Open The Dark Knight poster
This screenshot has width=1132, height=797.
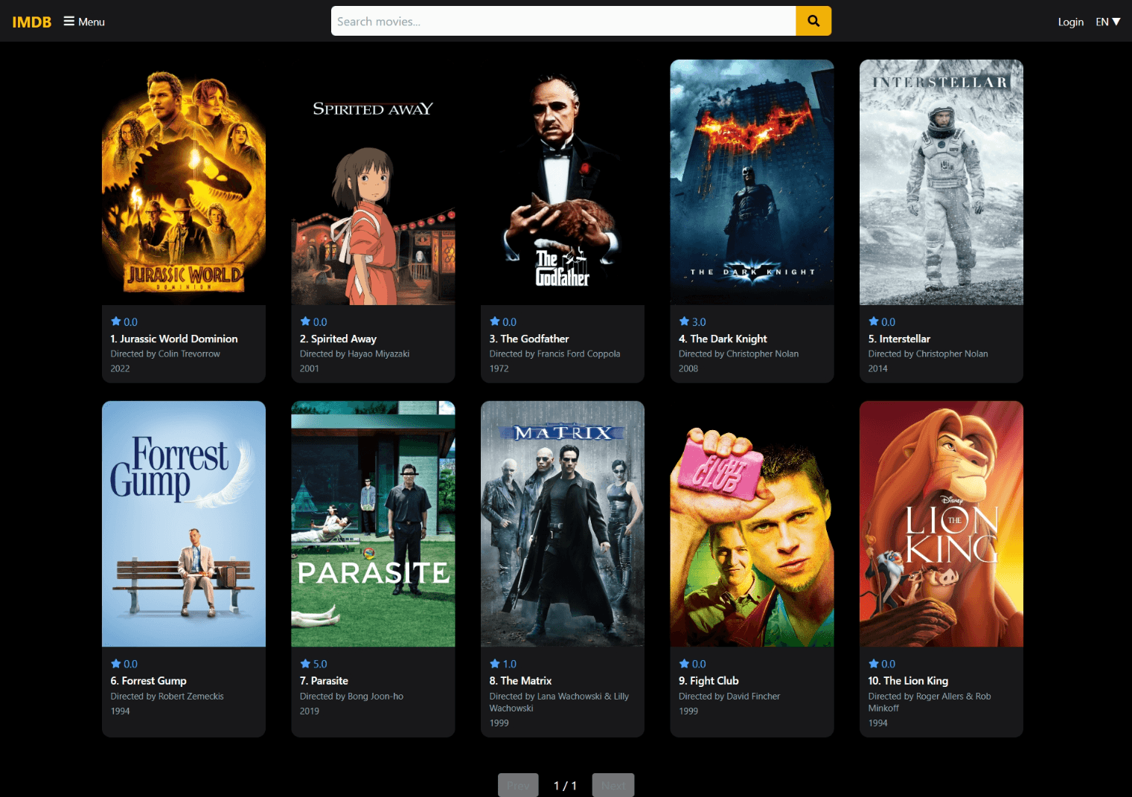click(752, 182)
